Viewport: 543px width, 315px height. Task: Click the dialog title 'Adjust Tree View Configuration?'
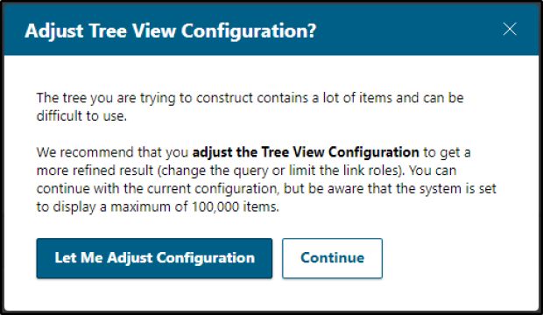pos(171,31)
